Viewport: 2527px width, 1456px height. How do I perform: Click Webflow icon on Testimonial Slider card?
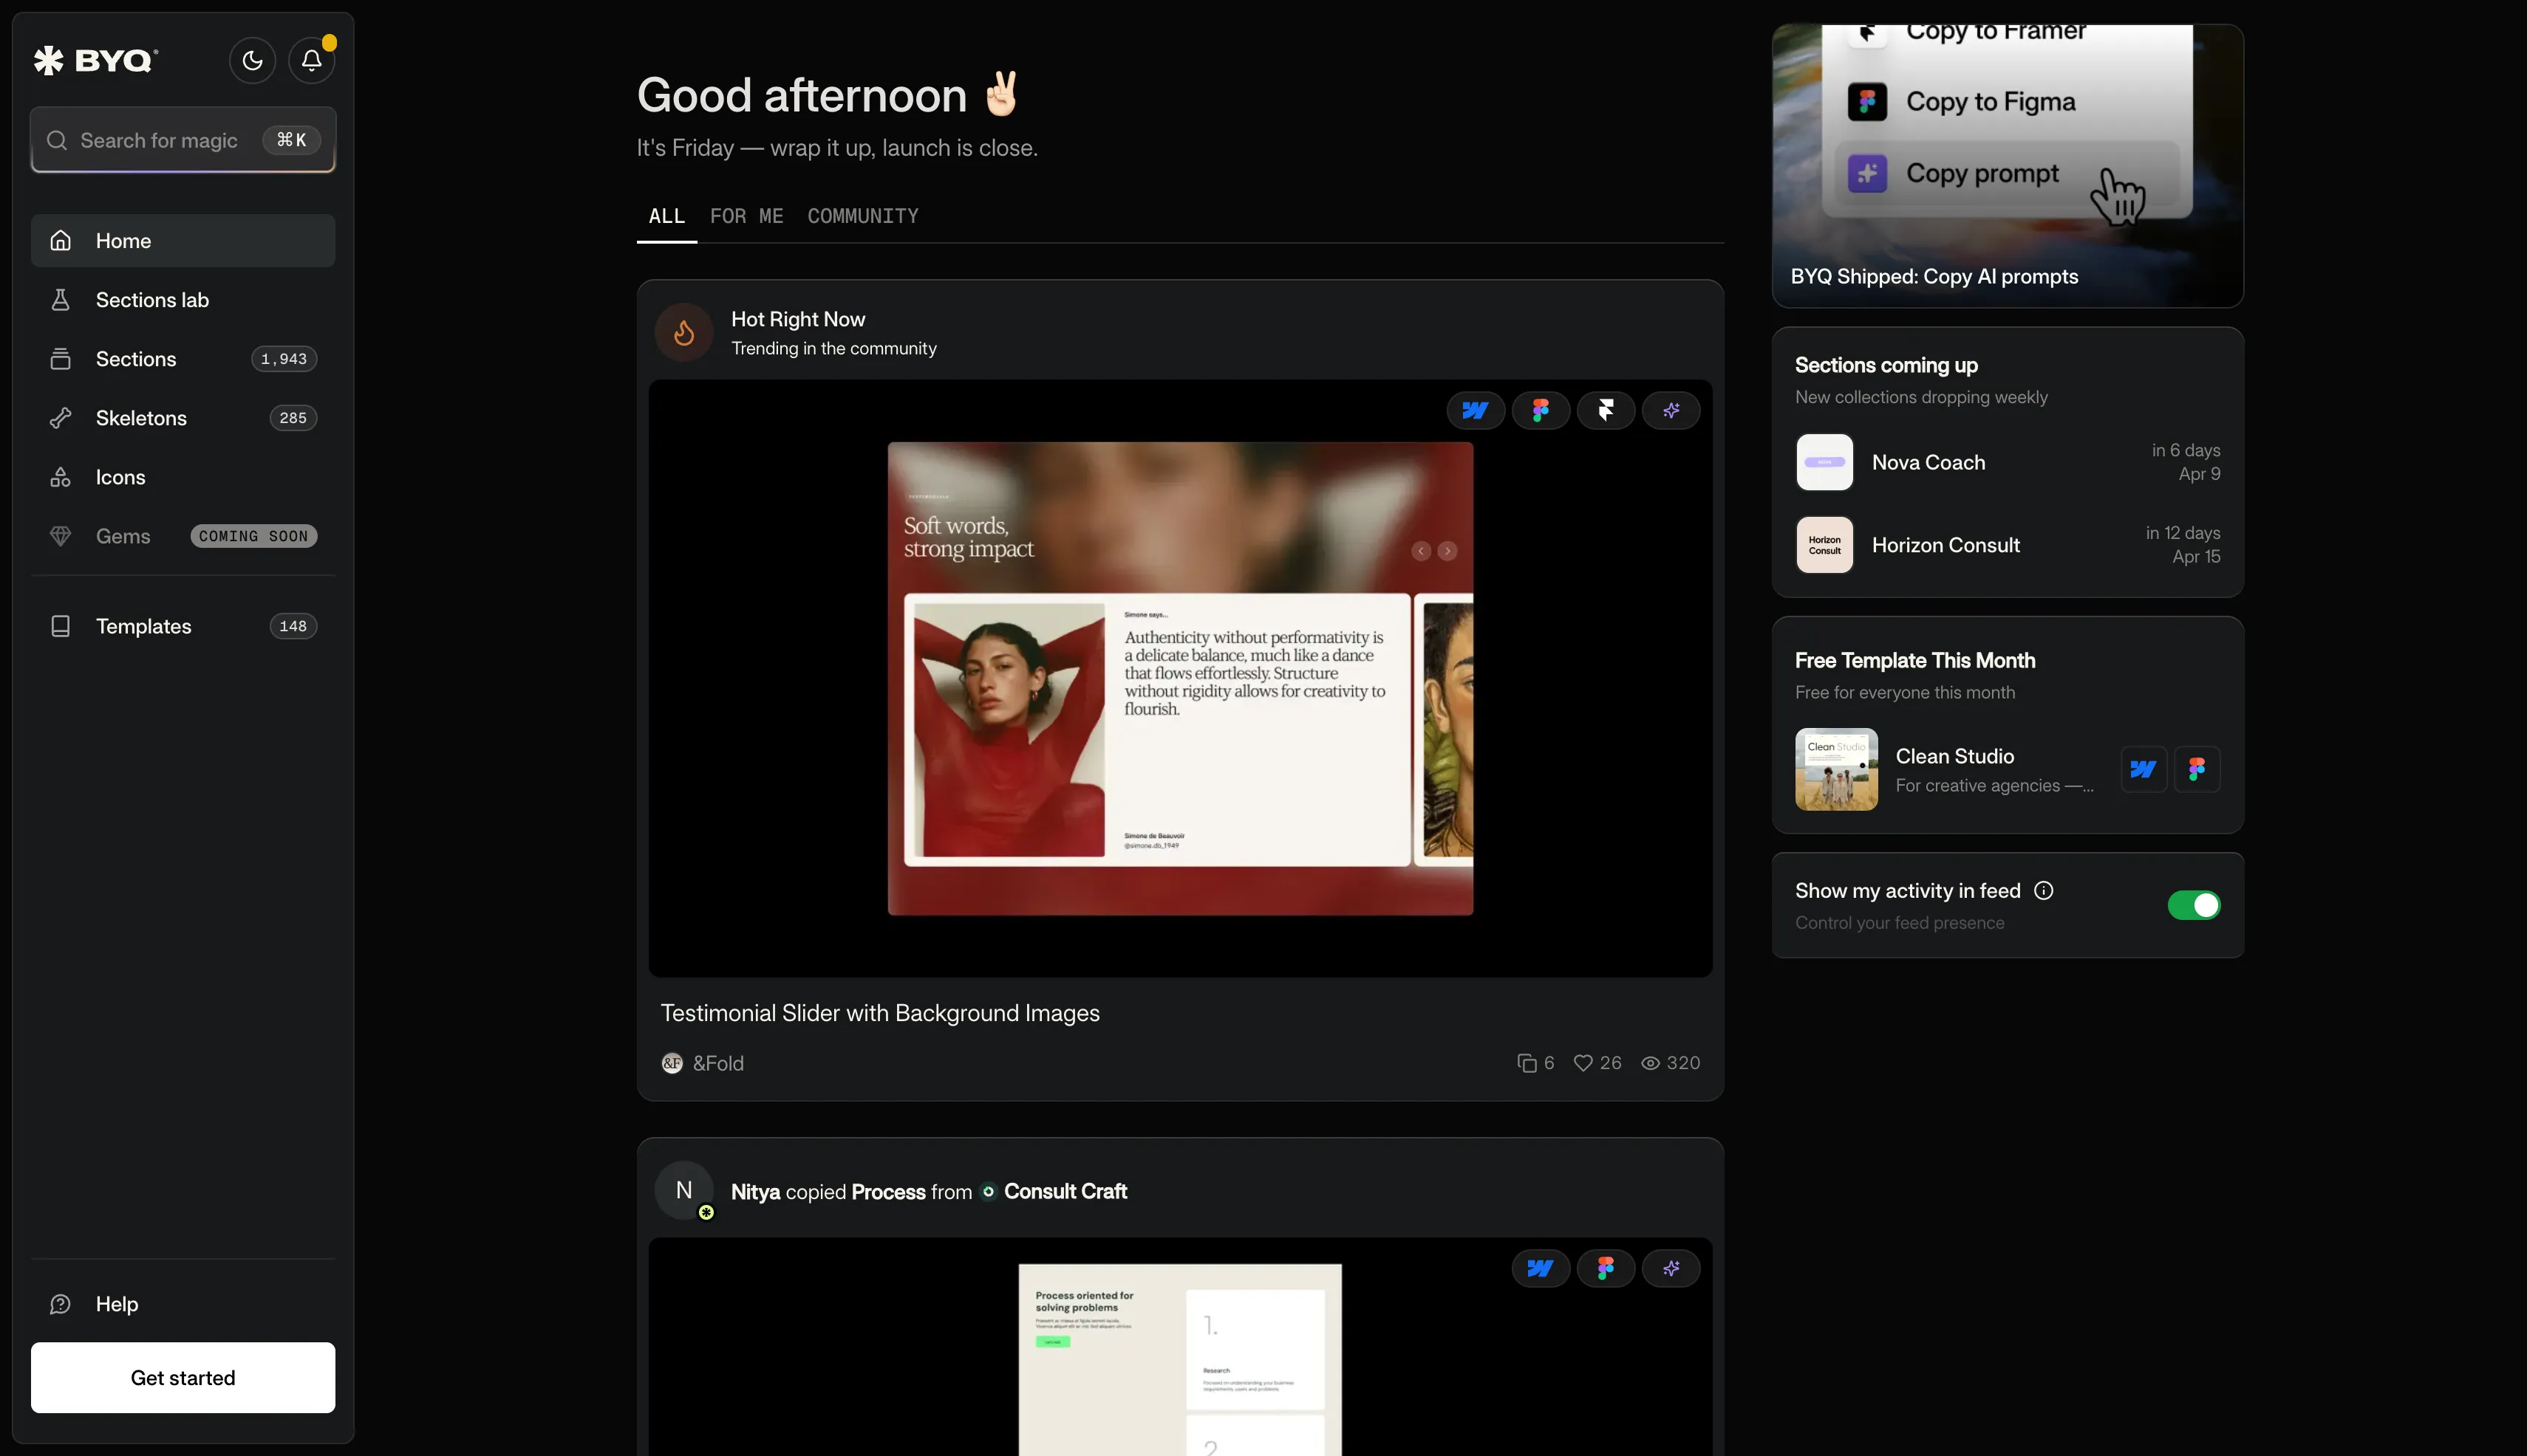[1475, 410]
